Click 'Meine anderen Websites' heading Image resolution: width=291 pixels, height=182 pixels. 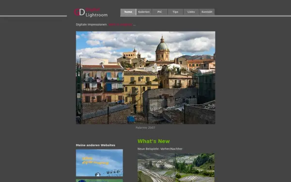pyautogui.click(x=96, y=145)
